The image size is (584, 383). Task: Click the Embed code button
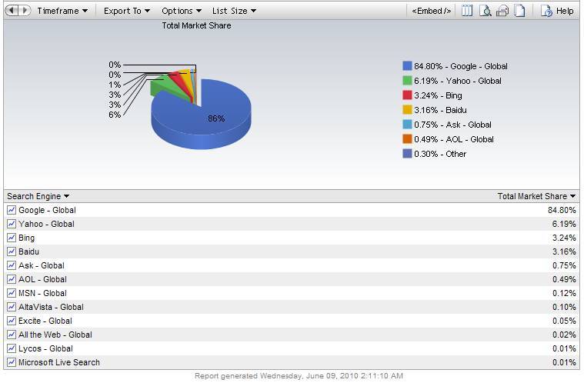[431, 11]
